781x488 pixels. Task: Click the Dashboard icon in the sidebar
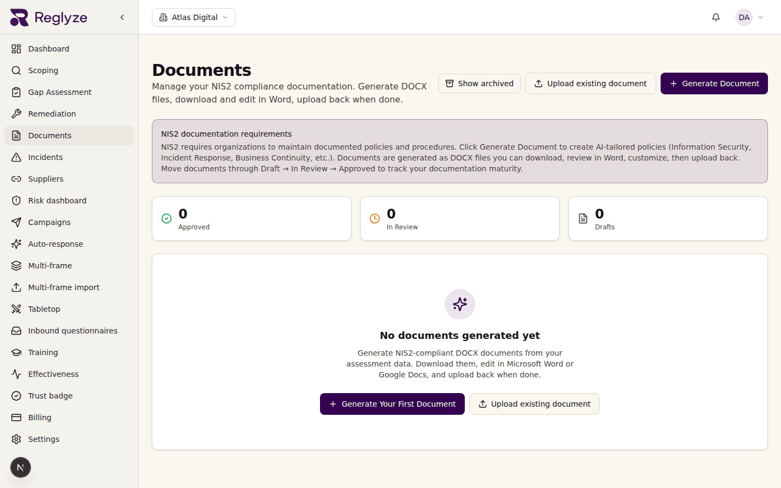pyautogui.click(x=16, y=49)
